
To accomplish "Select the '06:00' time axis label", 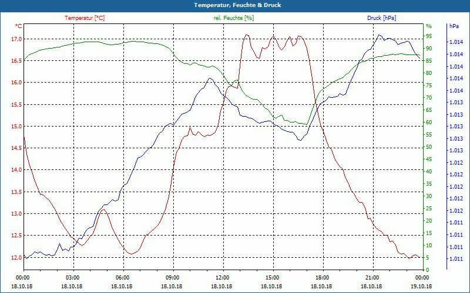I will [122, 278].
